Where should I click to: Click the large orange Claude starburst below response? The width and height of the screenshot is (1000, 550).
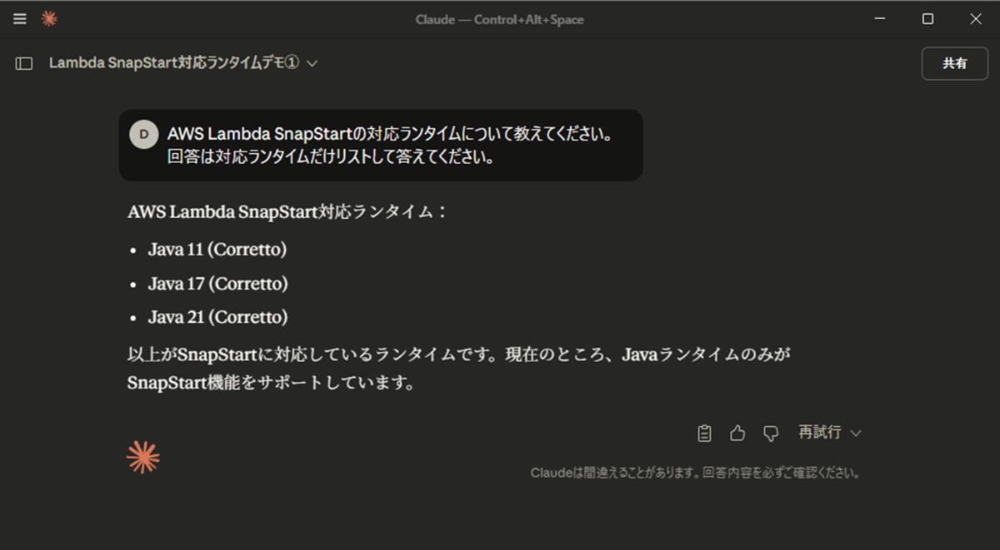(142, 457)
